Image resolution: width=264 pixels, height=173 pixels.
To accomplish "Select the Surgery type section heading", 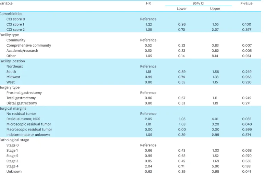I will [10, 87].
